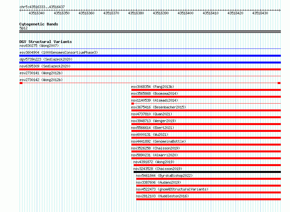Screen dimensions: 290x212
Task: Click ruler position 43516370
Action: coord(111,13)
